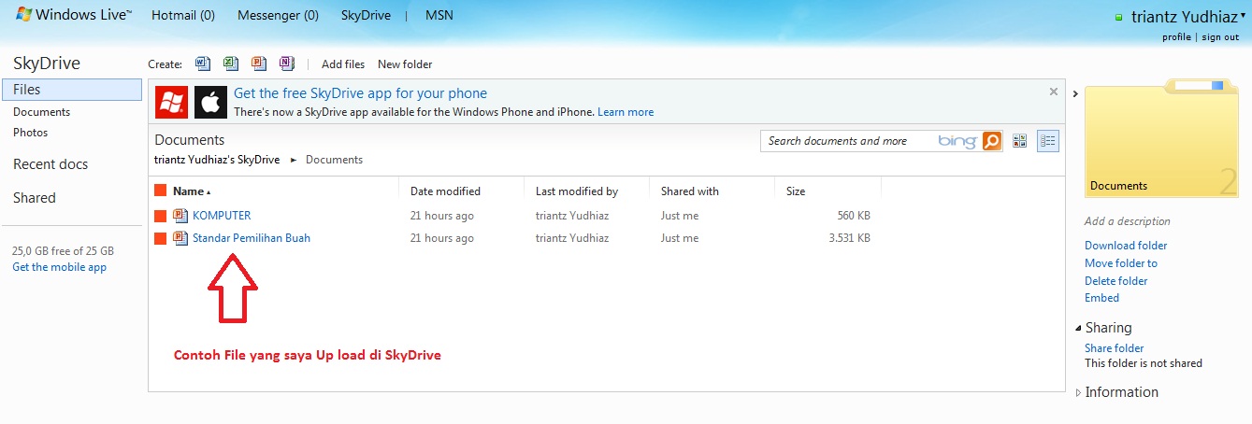Viewport: 1252px width, 424px height.
Task: Create a new Excel workbook
Action: pos(231,64)
